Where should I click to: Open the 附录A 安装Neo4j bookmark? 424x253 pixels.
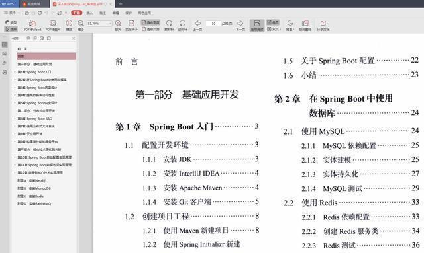coord(31,180)
